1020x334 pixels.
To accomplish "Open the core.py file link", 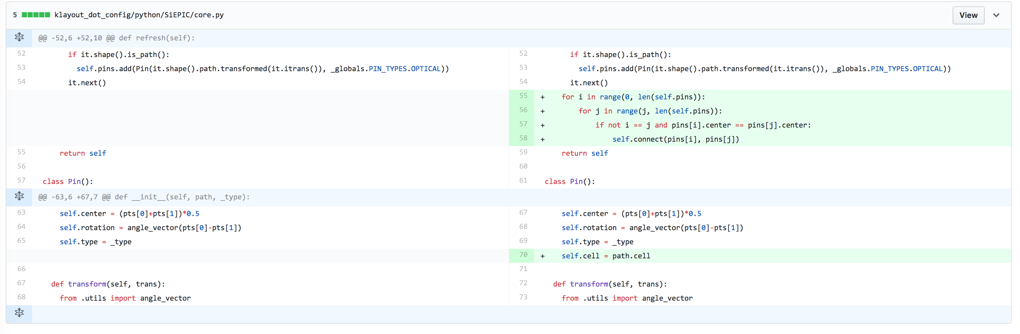I will [x=139, y=15].
